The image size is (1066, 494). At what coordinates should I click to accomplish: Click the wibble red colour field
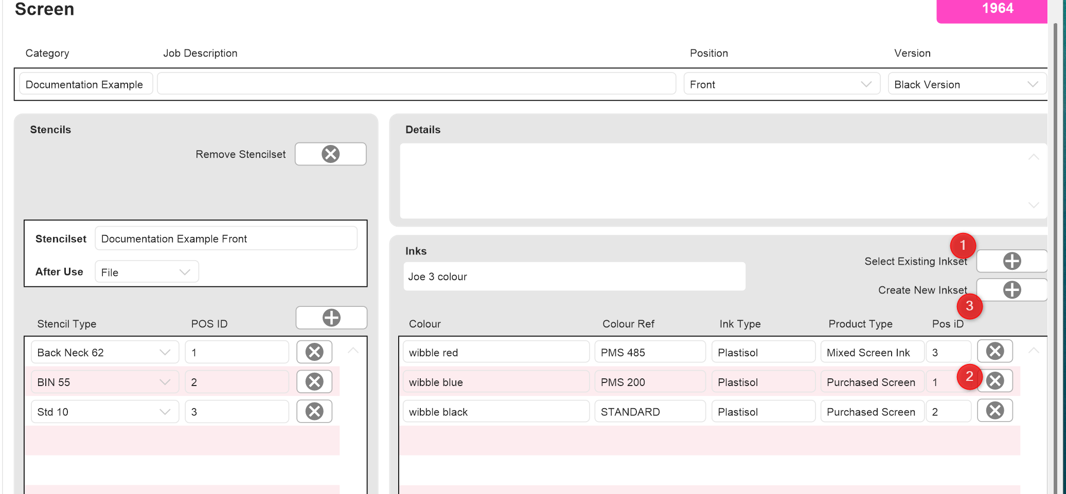click(x=496, y=352)
